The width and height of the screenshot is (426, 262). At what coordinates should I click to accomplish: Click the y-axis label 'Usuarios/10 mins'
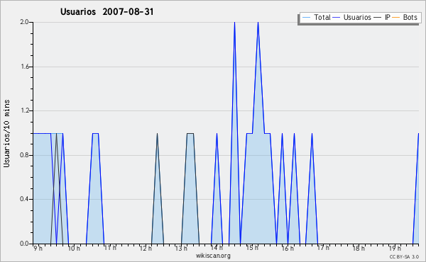tap(6, 133)
